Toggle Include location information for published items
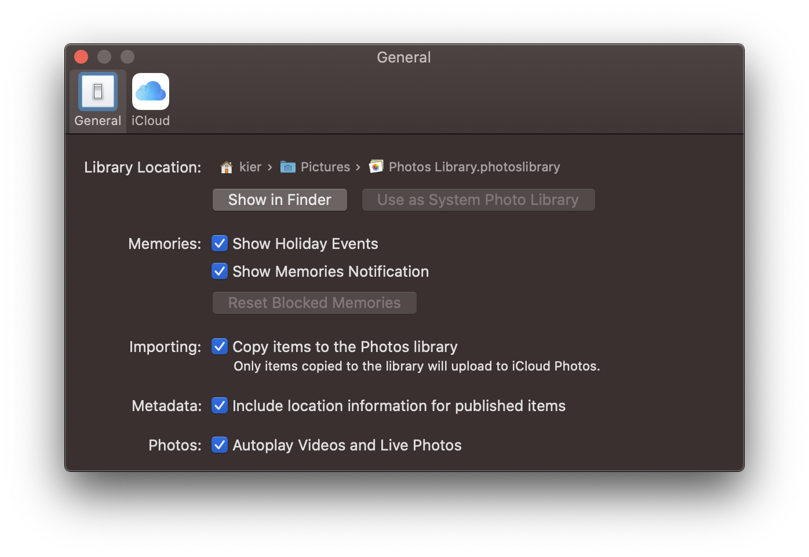This screenshot has height=557, width=809. [x=220, y=405]
